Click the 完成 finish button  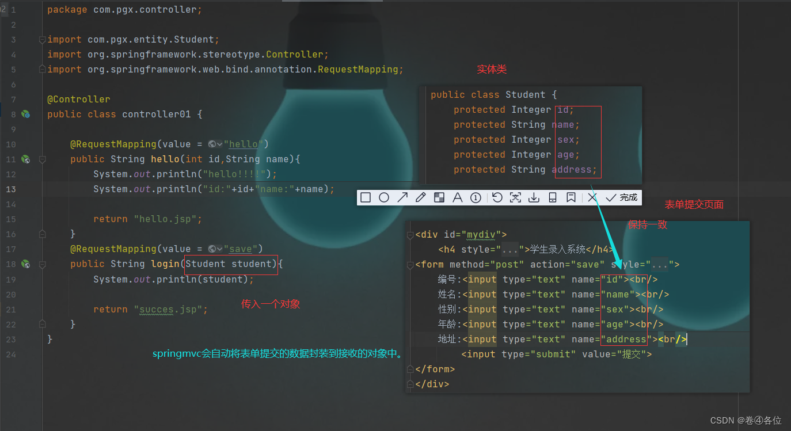pyautogui.click(x=622, y=197)
